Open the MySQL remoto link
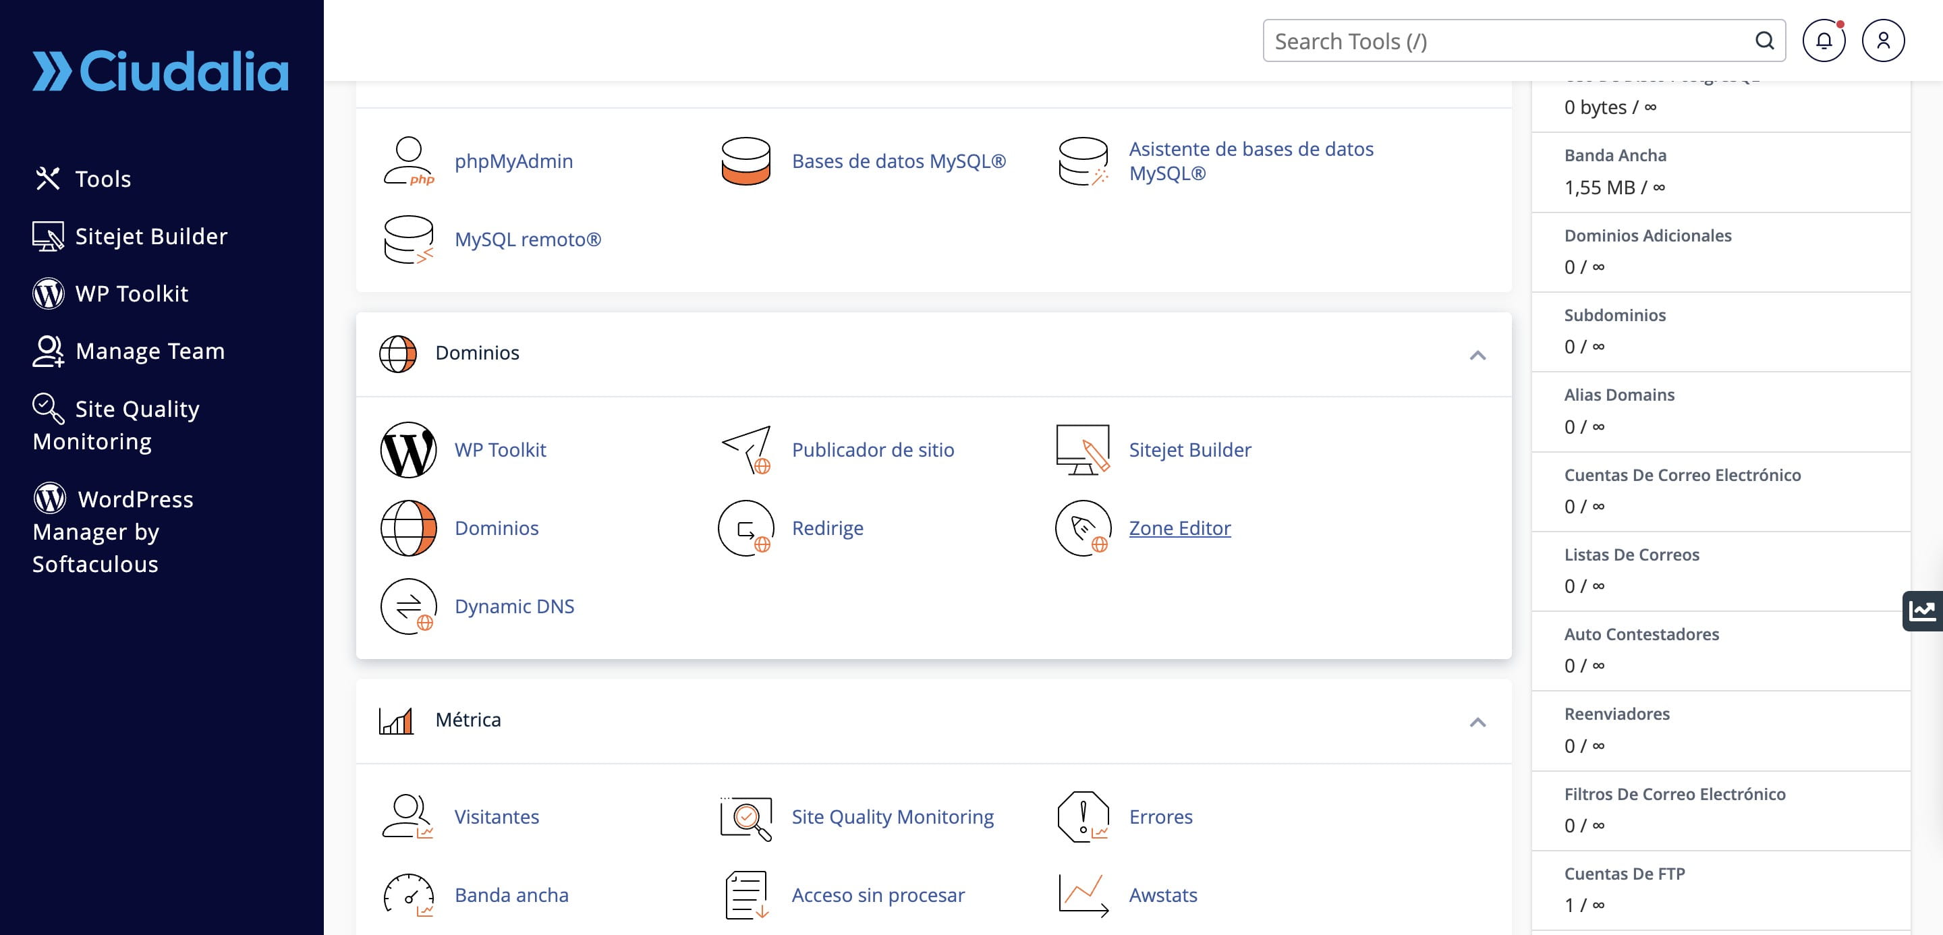Screen dimensions: 1943x935 (527, 239)
